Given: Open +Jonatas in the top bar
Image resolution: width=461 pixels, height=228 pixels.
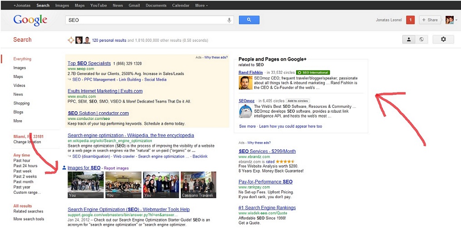Looking at the screenshot, I should pos(22,5).
